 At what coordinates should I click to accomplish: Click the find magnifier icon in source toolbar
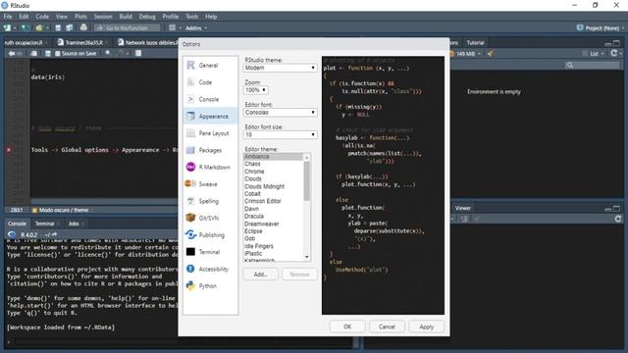click(108, 53)
